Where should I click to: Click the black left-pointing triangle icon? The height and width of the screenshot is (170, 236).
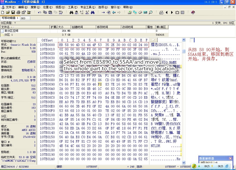tap(167, 12)
